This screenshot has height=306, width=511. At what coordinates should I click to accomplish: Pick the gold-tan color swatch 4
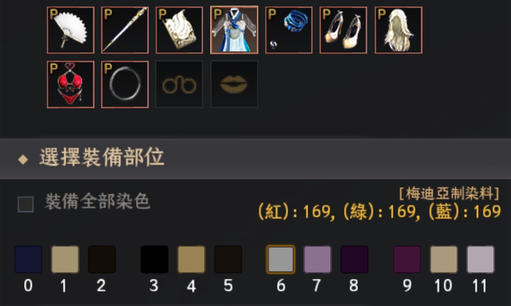[191, 260]
